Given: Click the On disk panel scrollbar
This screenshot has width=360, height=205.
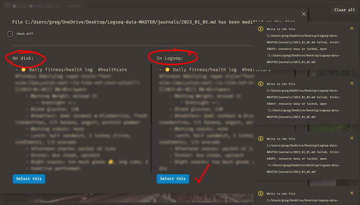Looking at the screenshot, I should [151, 94].
